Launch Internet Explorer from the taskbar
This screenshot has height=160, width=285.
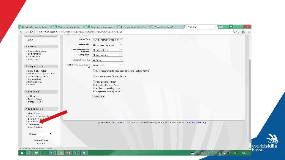click(28, 153)
